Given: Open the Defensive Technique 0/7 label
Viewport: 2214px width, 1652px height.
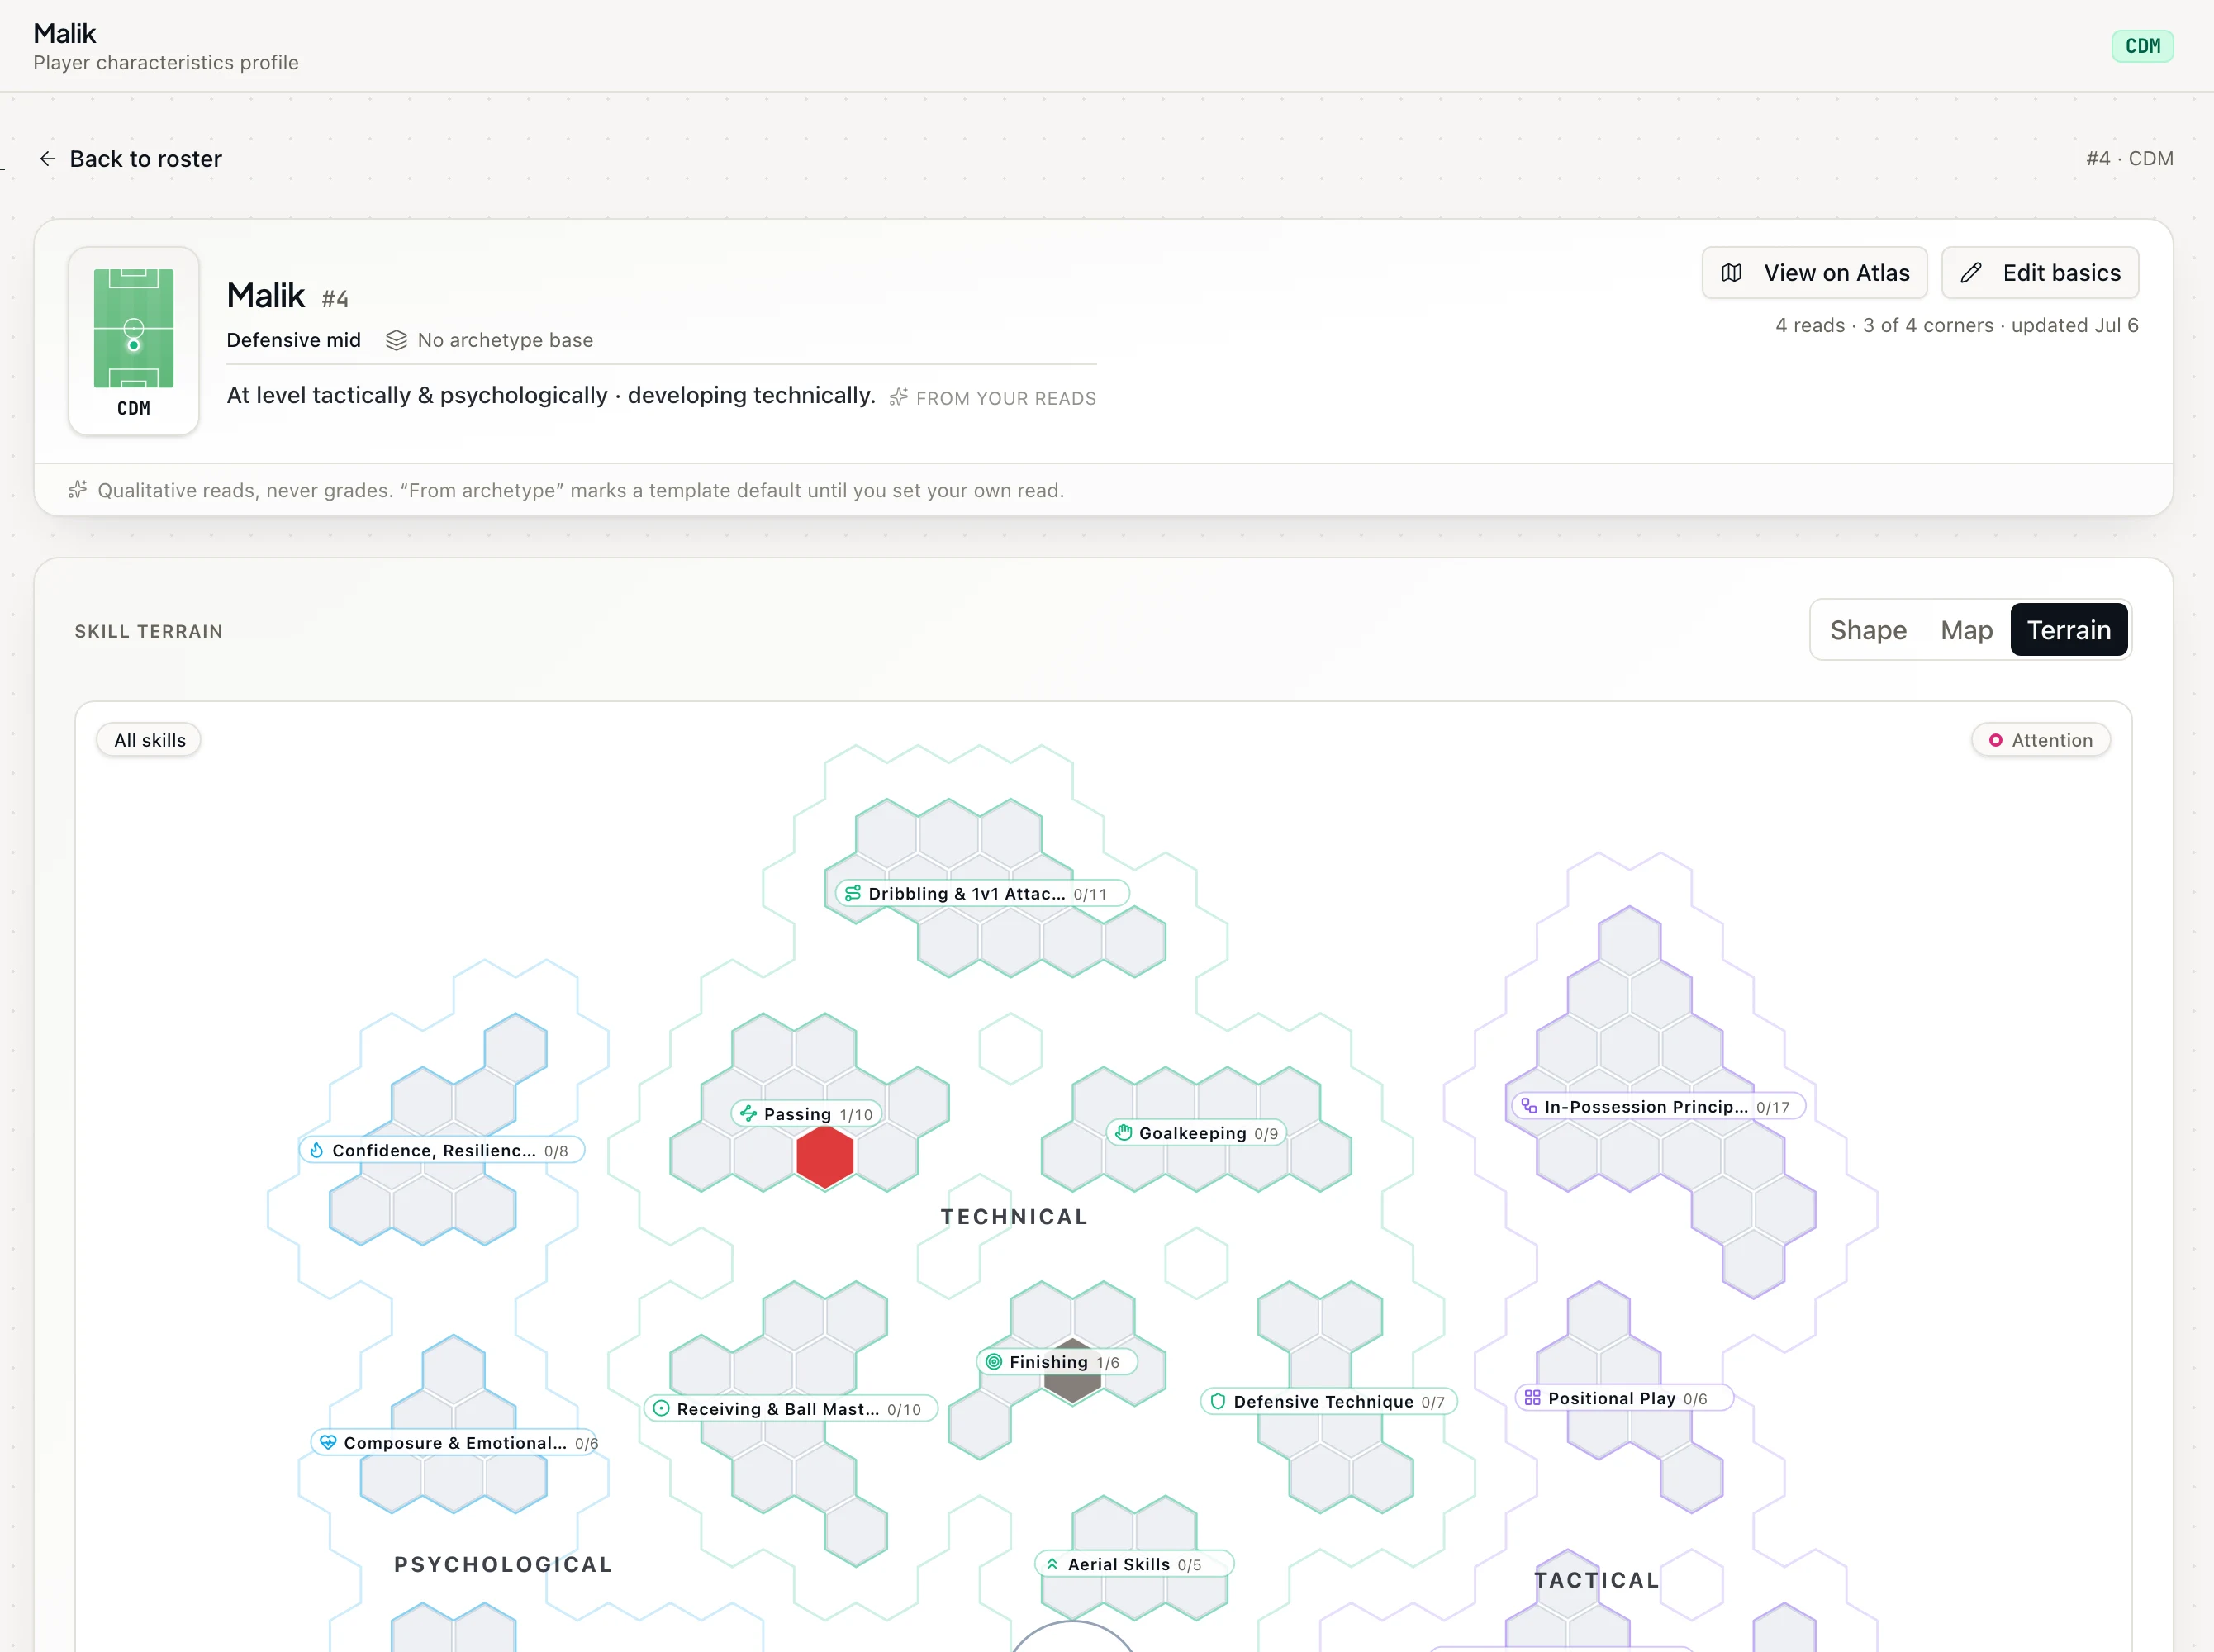Looking at the screenshot, I should [x=1329, y=1401].
